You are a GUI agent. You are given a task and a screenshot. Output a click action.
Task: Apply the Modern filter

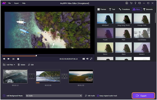coord(142,47)
